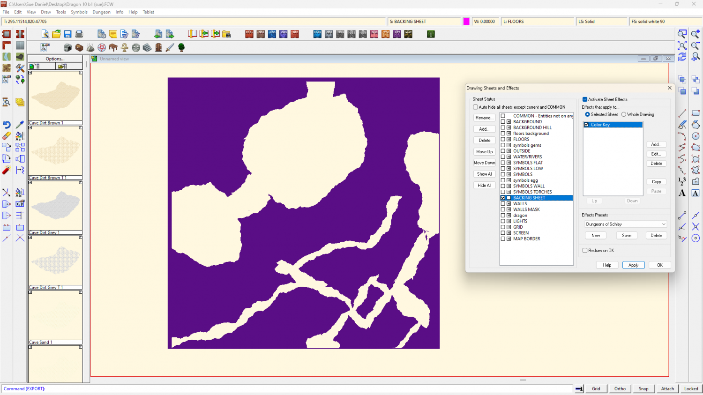Select the large A text tool
This screenshot has height=395, width=703.
[x=682, y=193]
